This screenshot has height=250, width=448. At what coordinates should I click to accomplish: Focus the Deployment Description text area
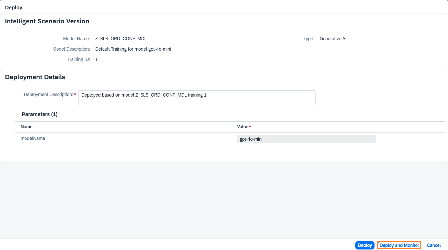pos(197,98)
